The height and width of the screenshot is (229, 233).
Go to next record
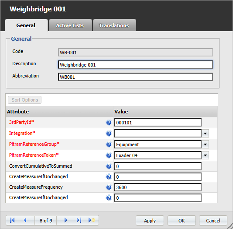pyautogui.click(x=66, y=220)
